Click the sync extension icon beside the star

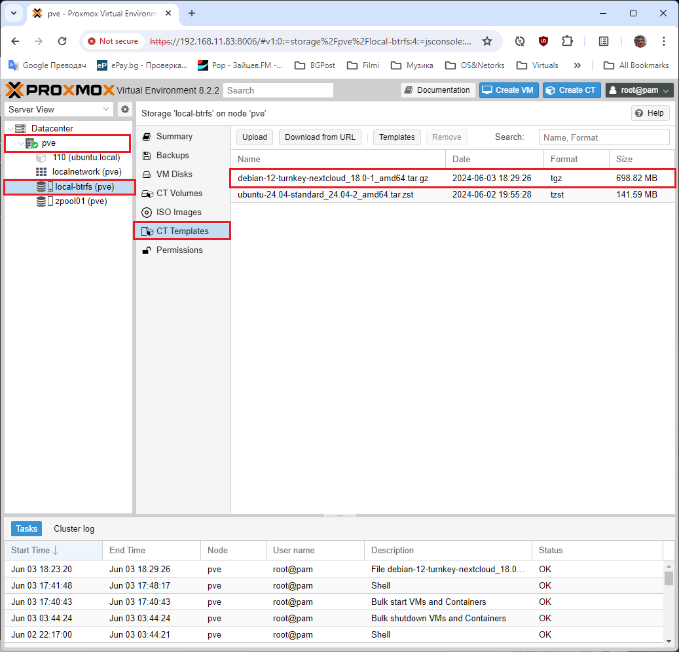pyautogui.click(x=520, y=41)
